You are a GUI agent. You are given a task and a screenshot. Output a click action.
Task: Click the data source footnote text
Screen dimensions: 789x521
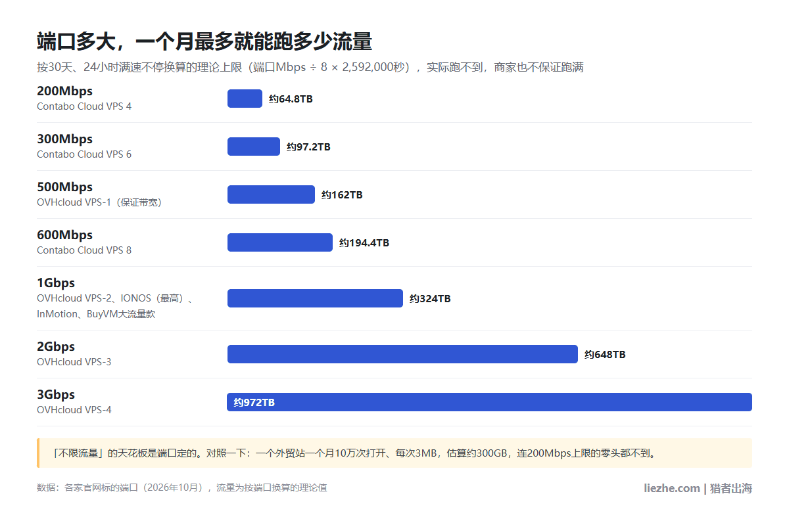[x=182, y=488]
